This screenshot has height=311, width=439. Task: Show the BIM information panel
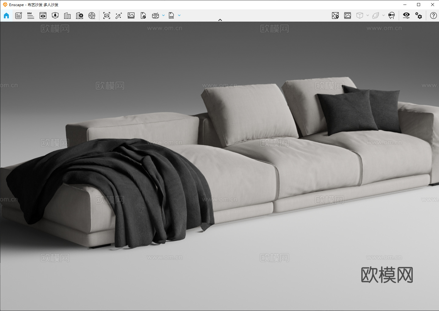[30, 16]
